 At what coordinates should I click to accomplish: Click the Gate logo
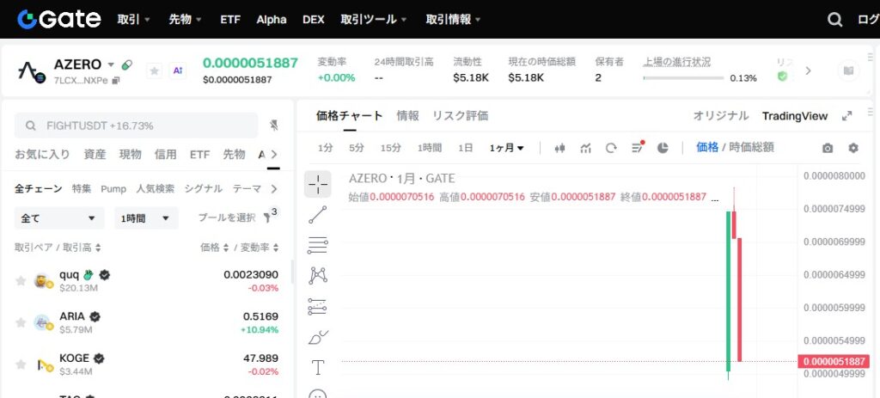(59, 19)
